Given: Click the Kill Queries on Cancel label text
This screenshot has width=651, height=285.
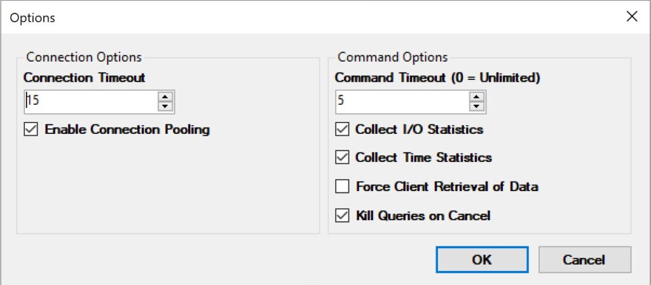Looking at the screenshot, I should tap(423, 216).
